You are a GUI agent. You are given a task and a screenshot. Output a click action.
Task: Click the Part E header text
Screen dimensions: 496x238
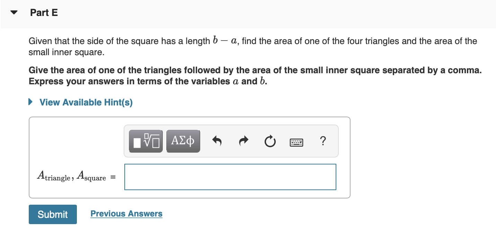click(x=44, y=12)
